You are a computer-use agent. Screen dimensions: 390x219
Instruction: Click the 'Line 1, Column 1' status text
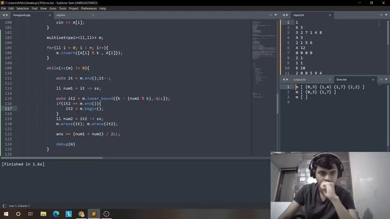[19, 206]
